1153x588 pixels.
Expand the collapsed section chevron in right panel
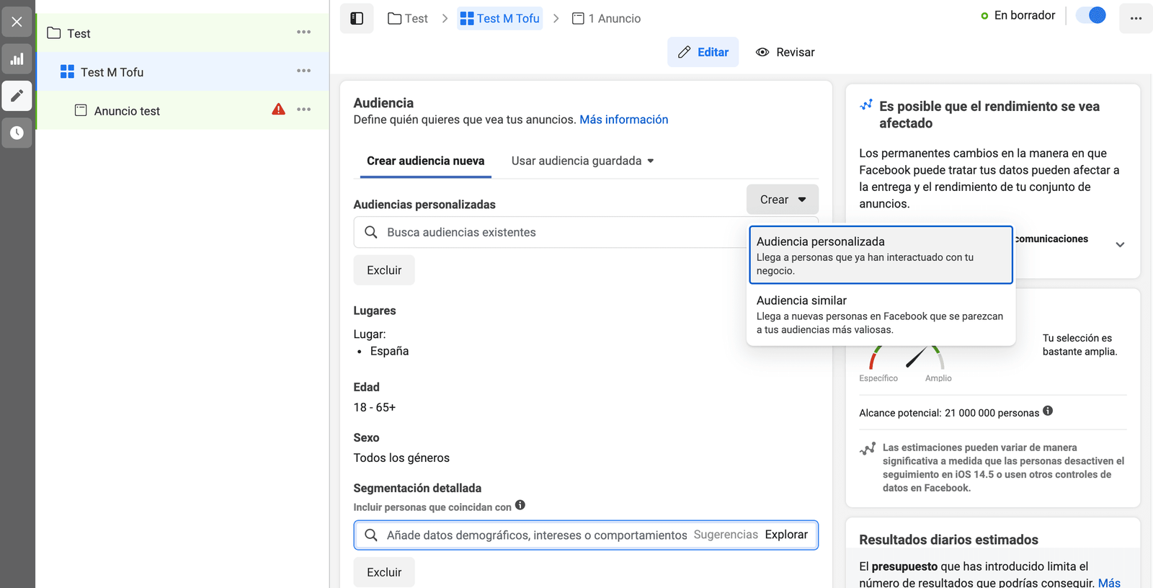(x=1120, y=244)
